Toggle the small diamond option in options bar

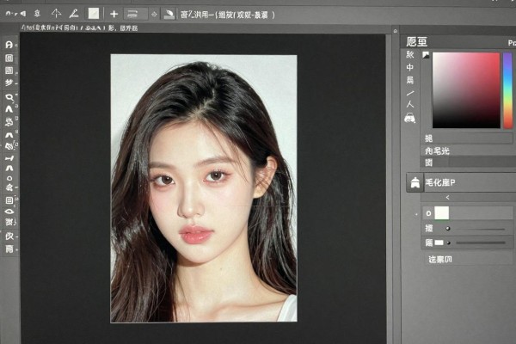pyautogui.click(x=154, y=14)
